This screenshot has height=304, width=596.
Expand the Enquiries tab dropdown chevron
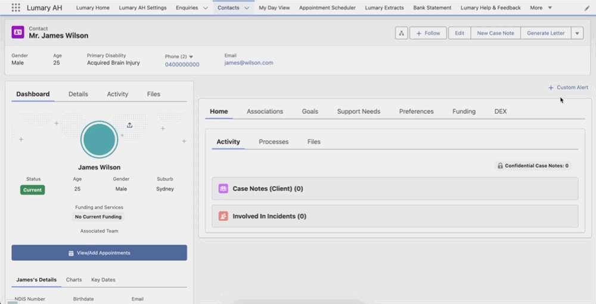point(206,8)
